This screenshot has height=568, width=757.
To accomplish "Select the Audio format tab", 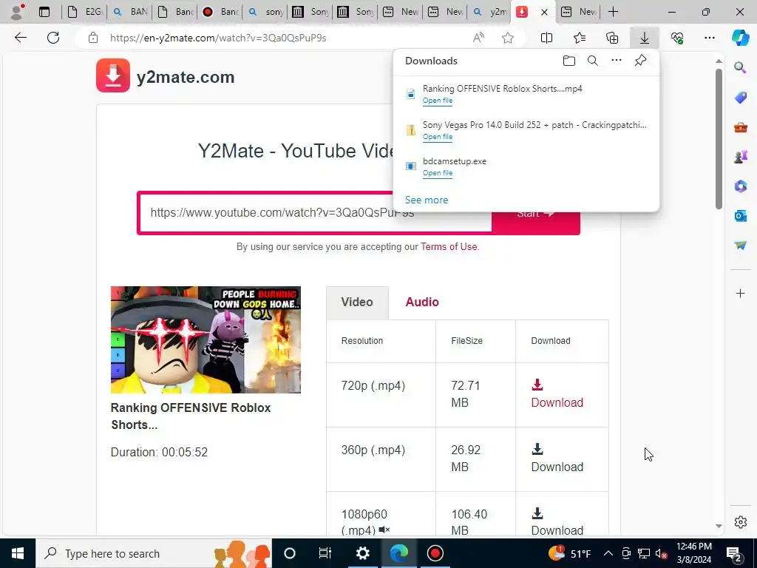I will point(422,302).
